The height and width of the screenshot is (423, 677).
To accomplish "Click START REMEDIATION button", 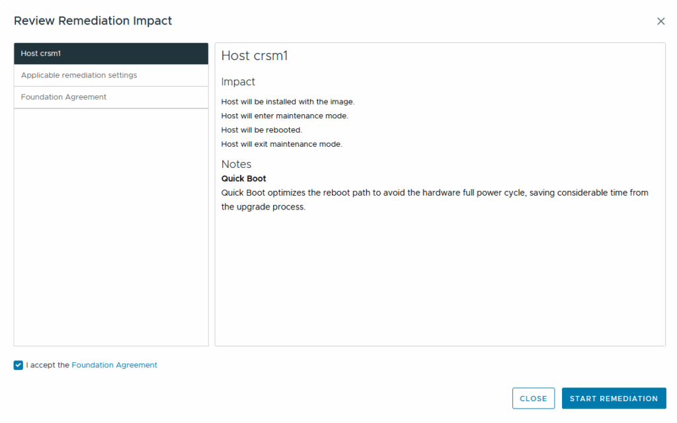I will point(614,399).
